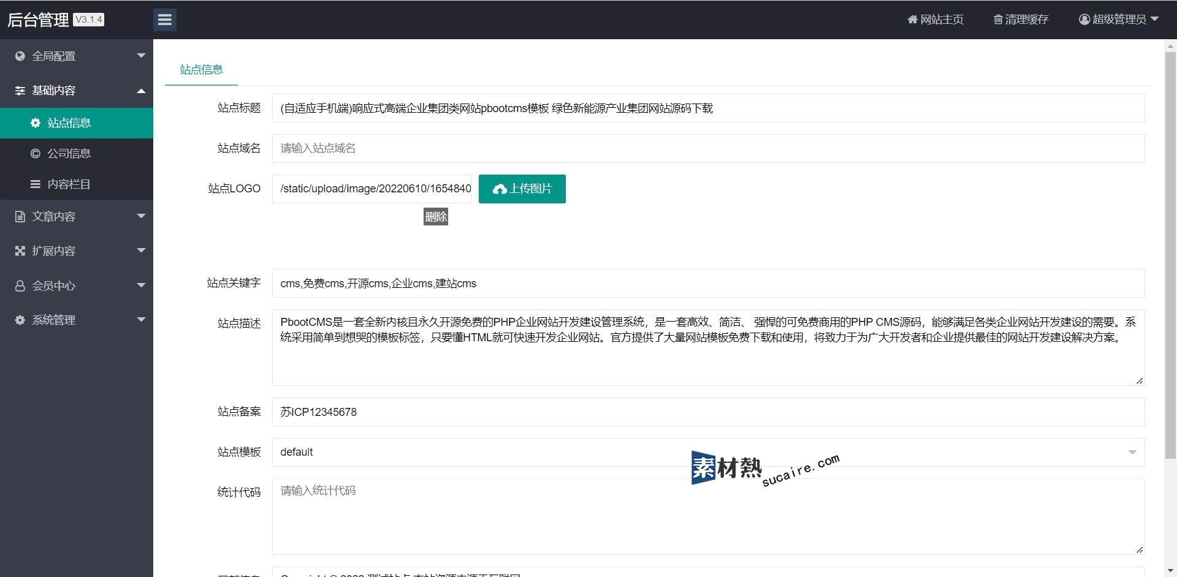Click the list icon beside 内容栏目
This screenshot has width=1177, height=577.
36,184
